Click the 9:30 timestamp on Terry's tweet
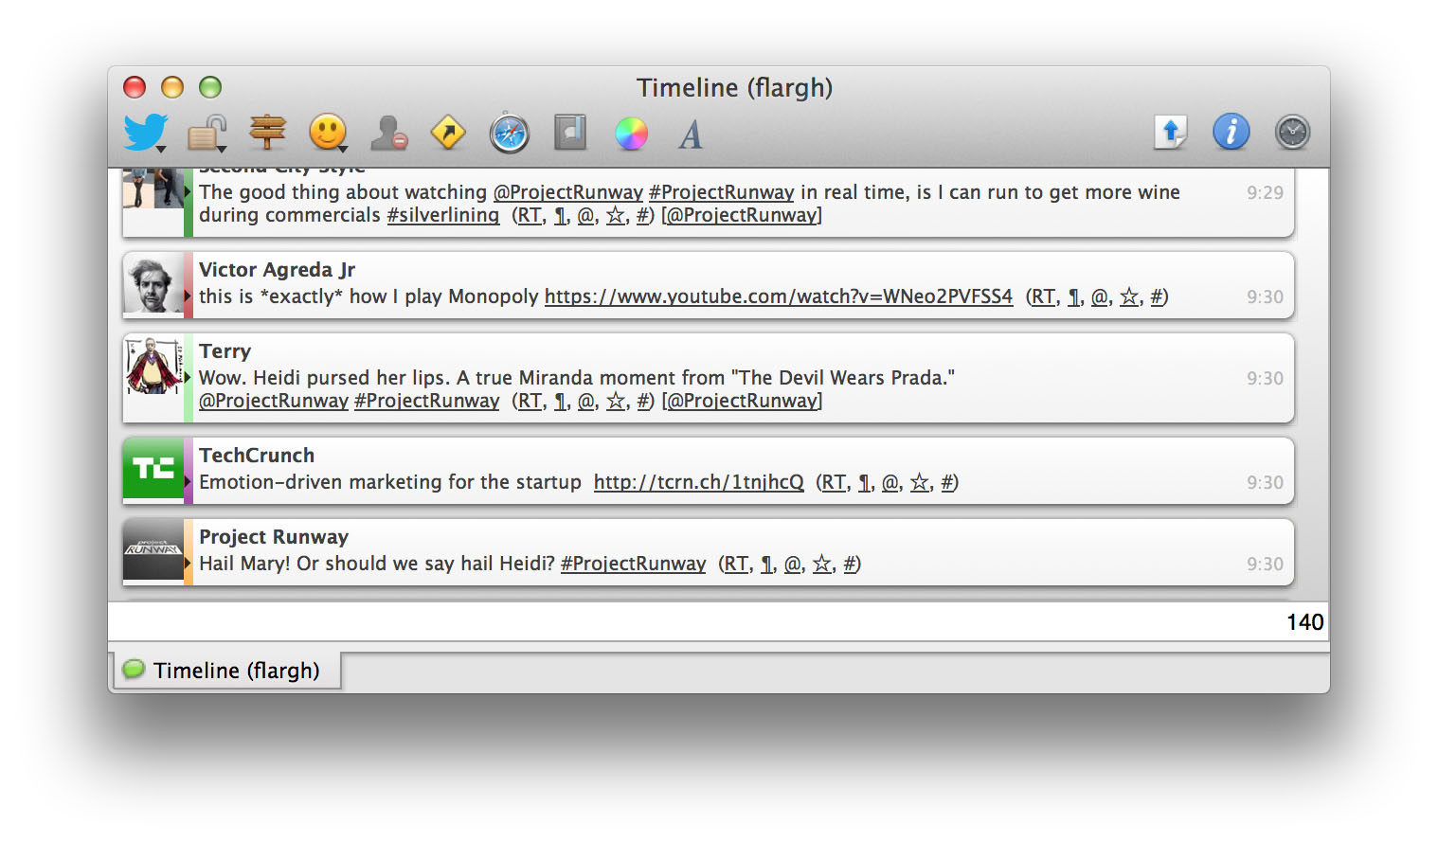Image resolution: width=1438 pixels, height=843 pixels. pos(1265,378)
